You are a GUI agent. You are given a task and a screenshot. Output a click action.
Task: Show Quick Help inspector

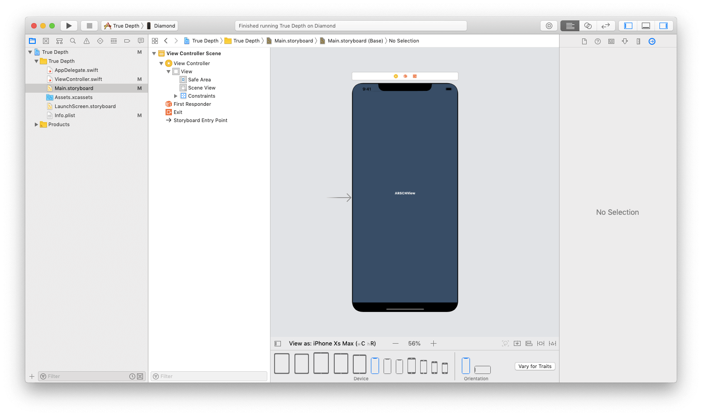coord(598,41)
